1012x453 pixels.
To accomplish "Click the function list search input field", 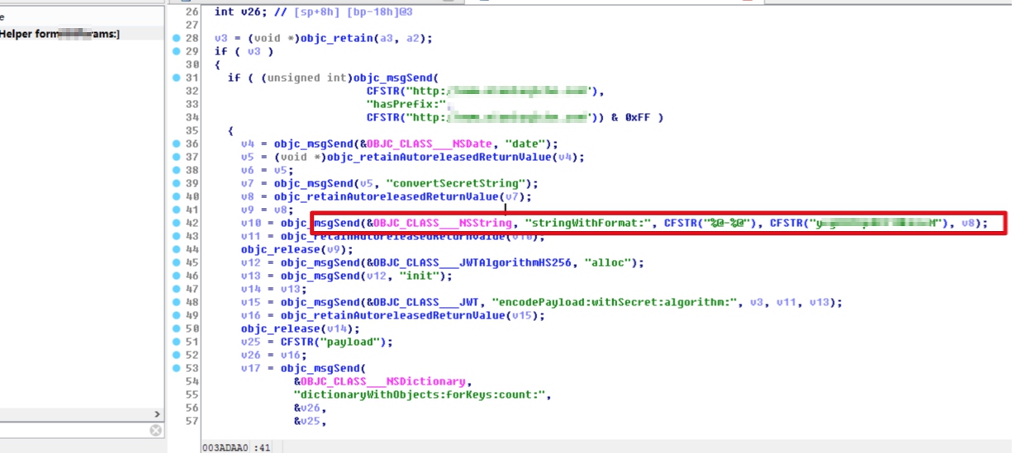I will (73, 431).
